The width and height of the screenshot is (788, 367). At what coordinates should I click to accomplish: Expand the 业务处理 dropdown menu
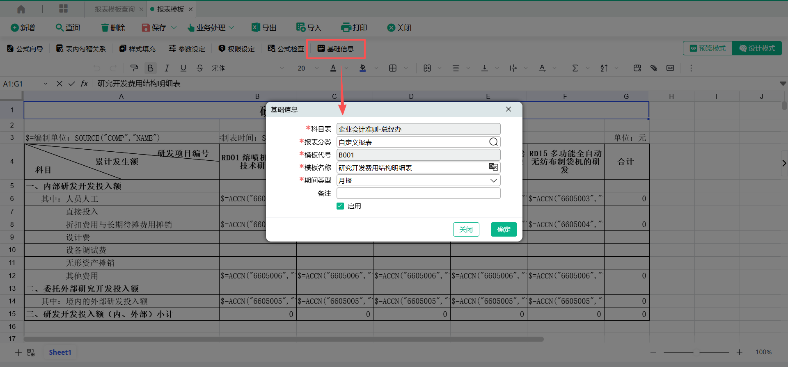click(211, 28)
